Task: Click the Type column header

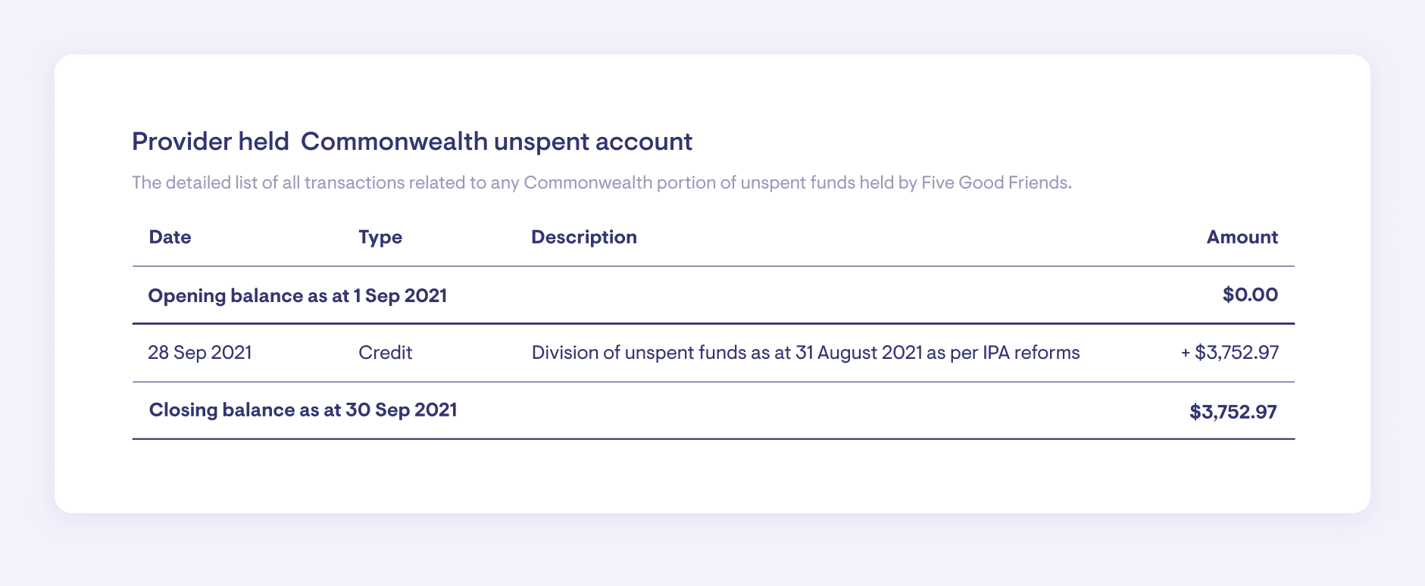Action: (380, 237)
